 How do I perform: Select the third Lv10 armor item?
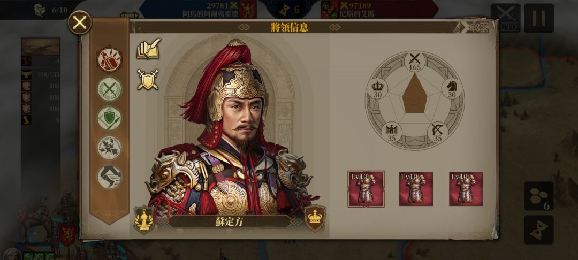coord(466,189)
